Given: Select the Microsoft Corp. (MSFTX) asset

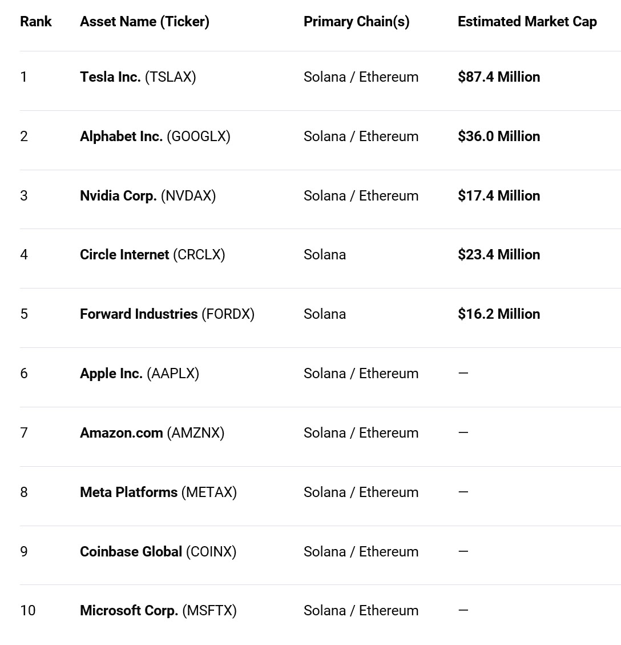Looking at the screenshot, I should click(158, 611).
